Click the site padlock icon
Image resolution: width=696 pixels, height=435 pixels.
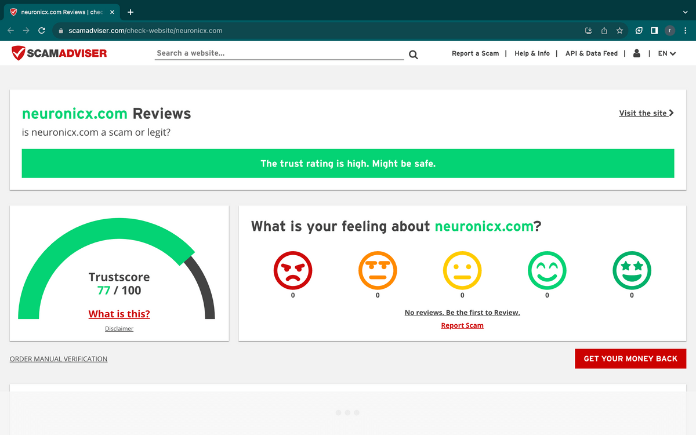pyautogui.click(x=60, y=31)
